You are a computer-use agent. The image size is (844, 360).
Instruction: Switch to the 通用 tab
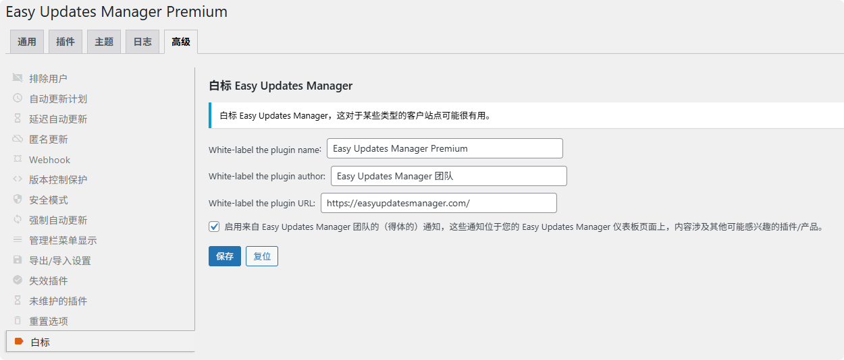(27, 42)
